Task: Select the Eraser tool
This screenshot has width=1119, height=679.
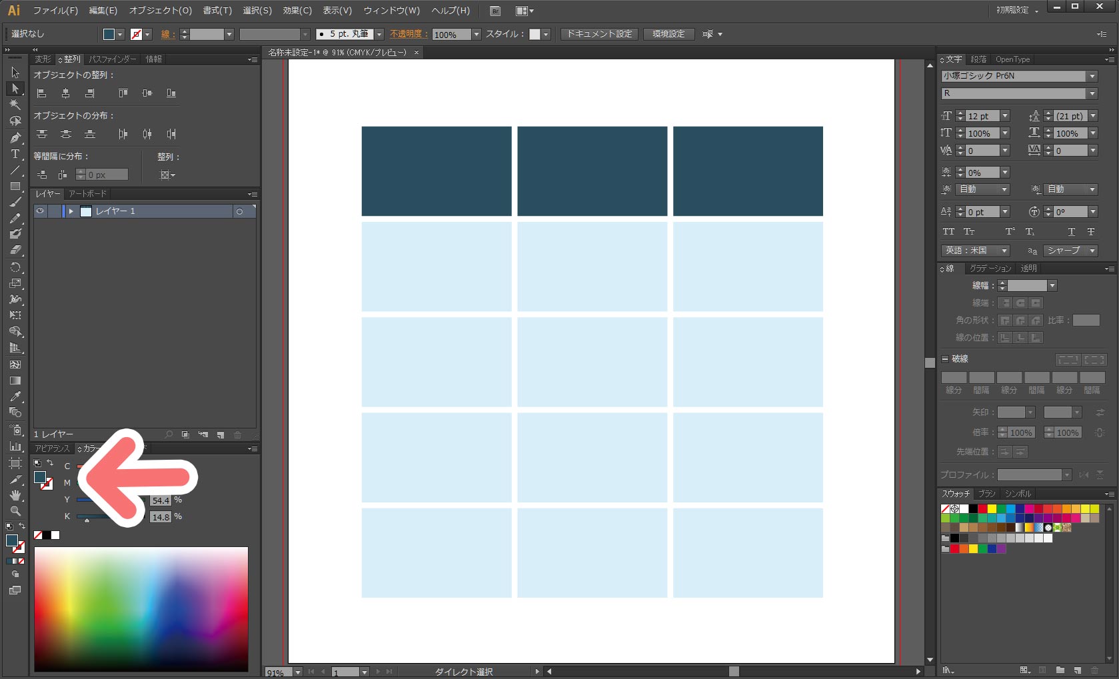Action: coord(15,251)
